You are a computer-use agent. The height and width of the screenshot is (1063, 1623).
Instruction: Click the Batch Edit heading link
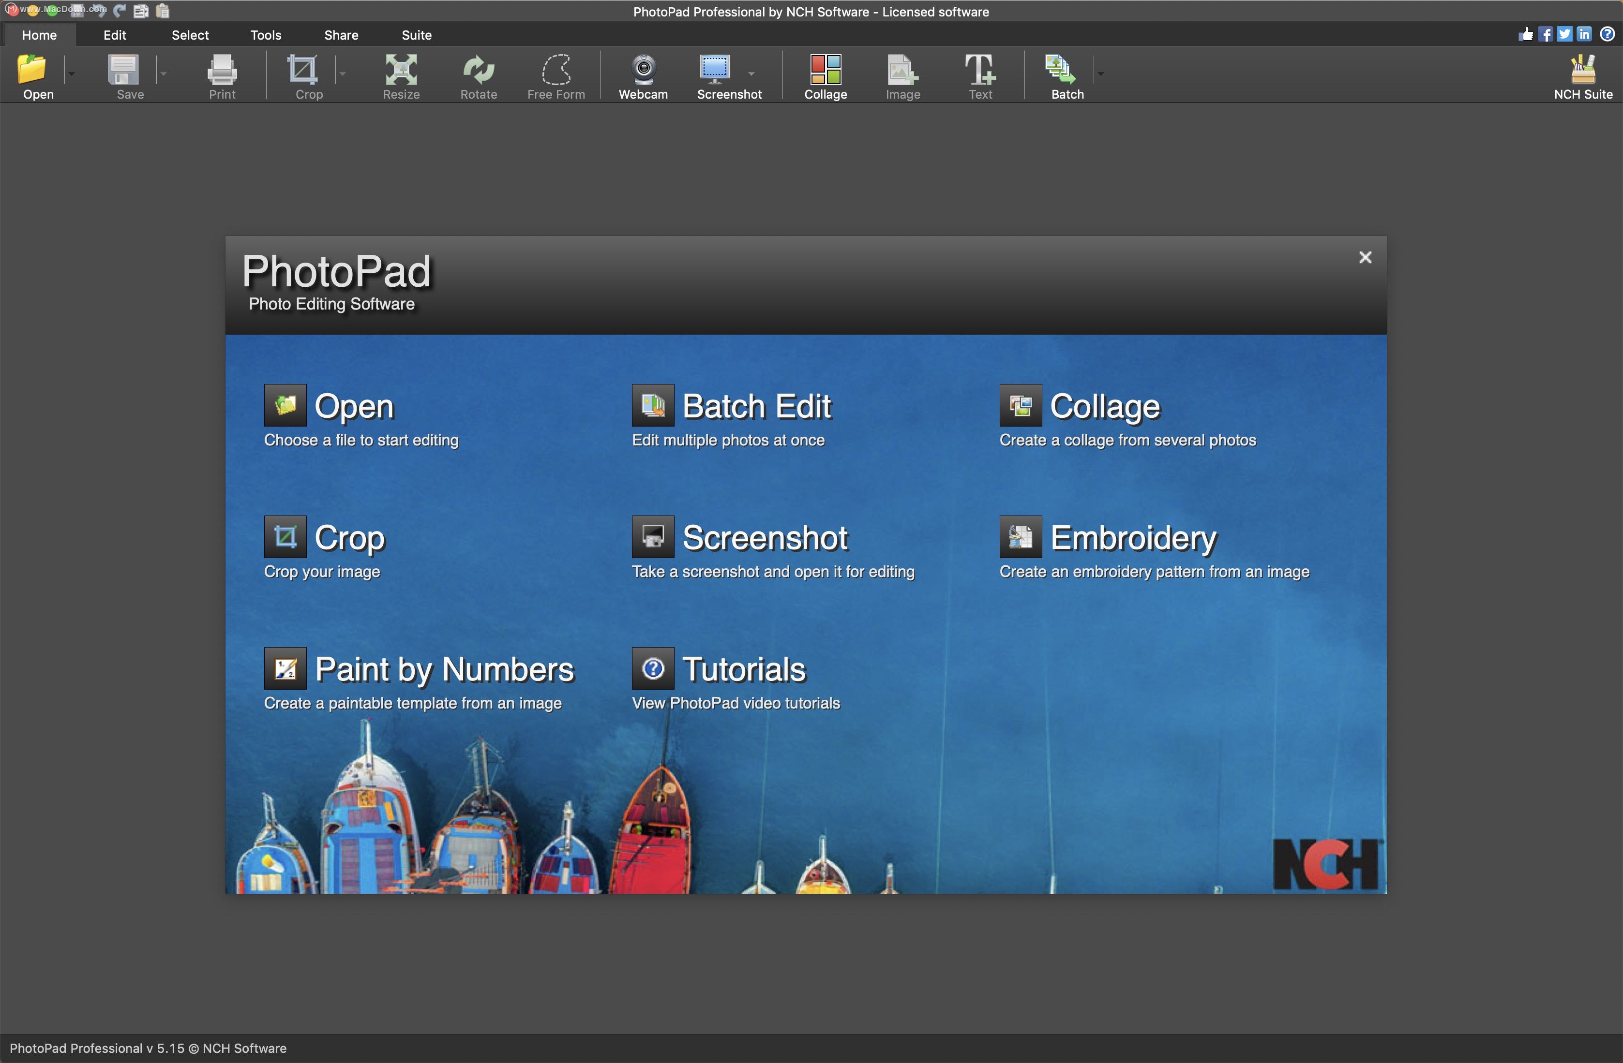click(757, 406)
